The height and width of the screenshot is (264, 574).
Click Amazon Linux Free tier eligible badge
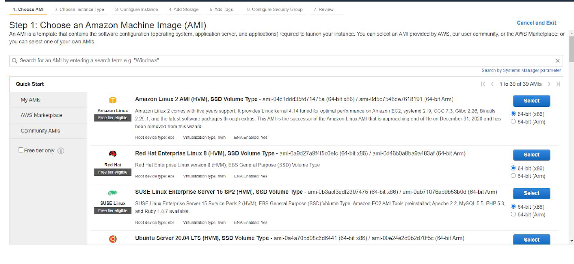tap(113, 118)
